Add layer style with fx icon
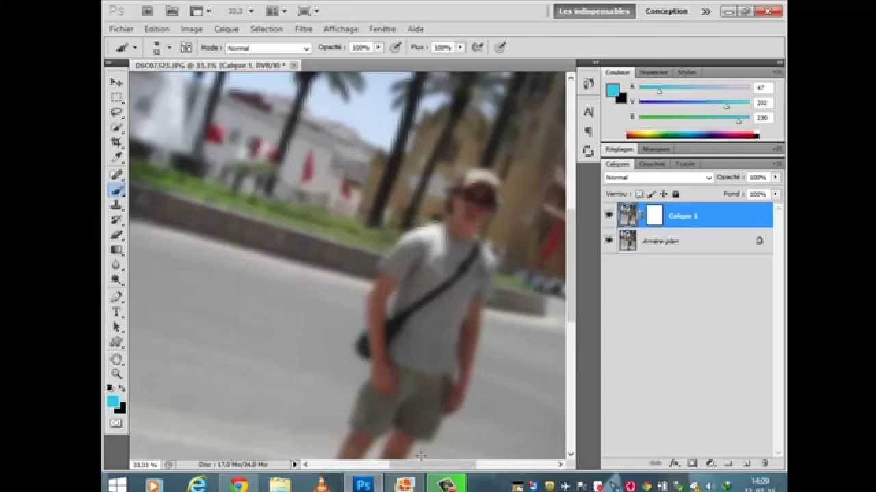 click(x=673, y=463)
